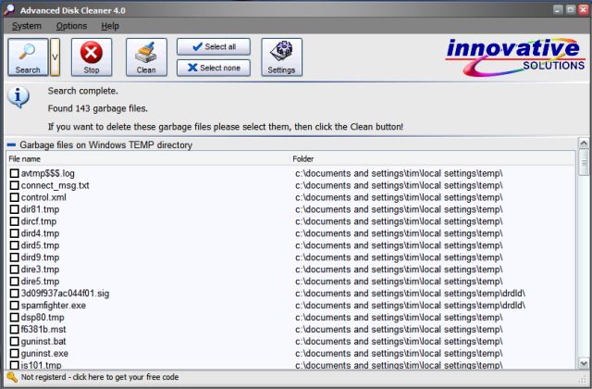Collapse the Windows TEMP directory group
The height and width of the screenshot is (389, 592).
pyautogui.click(x=11, y=144)
